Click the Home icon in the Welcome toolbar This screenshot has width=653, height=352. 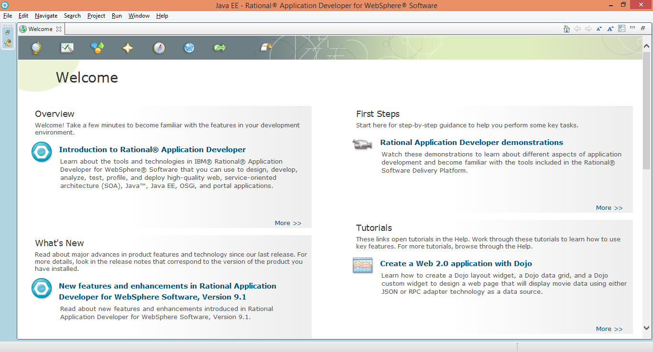(x=566, y=29)
